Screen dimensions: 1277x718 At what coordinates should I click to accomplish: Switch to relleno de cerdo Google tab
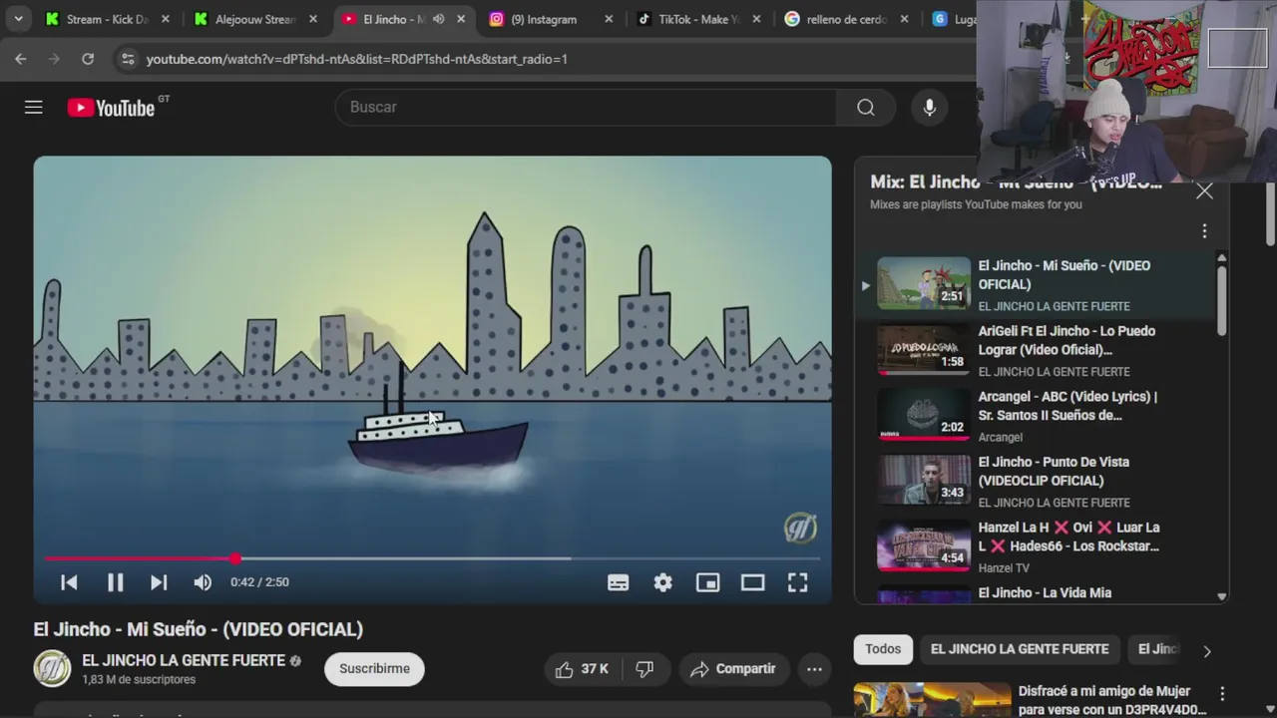tap(846, 19)
